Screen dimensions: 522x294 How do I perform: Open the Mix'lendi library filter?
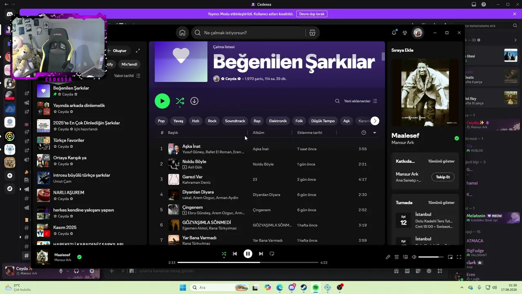130,64
